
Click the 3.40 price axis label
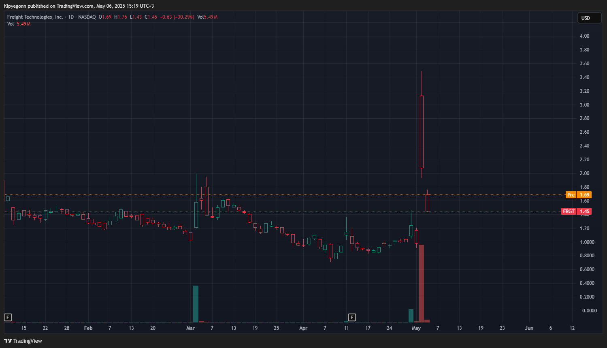(584, 77)
